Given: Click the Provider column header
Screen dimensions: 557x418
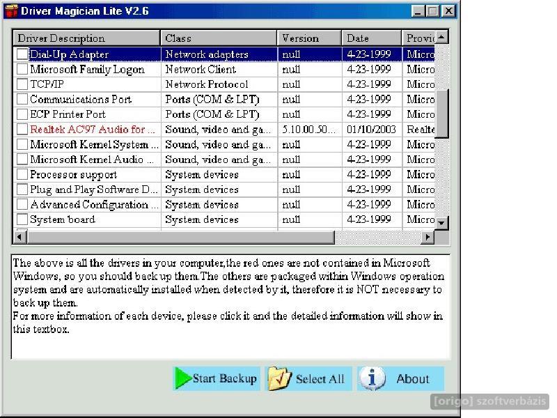Looking at the screenshot, I should pos(418,38).
